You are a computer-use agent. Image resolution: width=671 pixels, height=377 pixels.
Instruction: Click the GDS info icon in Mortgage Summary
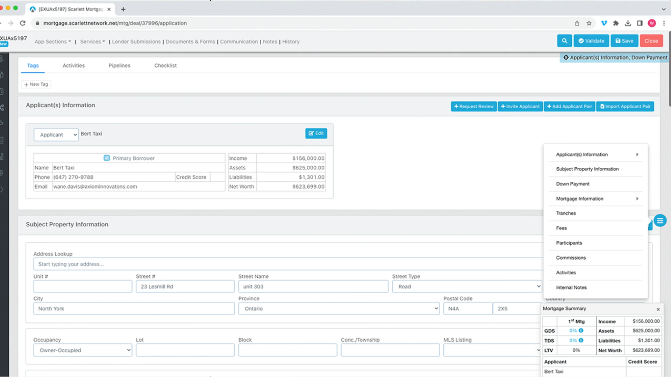click(581, 331)
